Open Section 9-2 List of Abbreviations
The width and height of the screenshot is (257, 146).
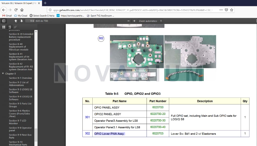point(19,84)
